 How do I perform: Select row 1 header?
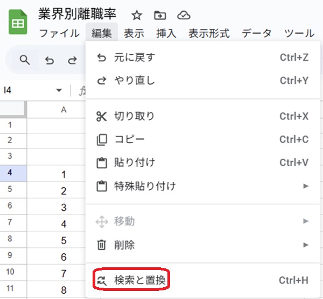click(13, 125)
